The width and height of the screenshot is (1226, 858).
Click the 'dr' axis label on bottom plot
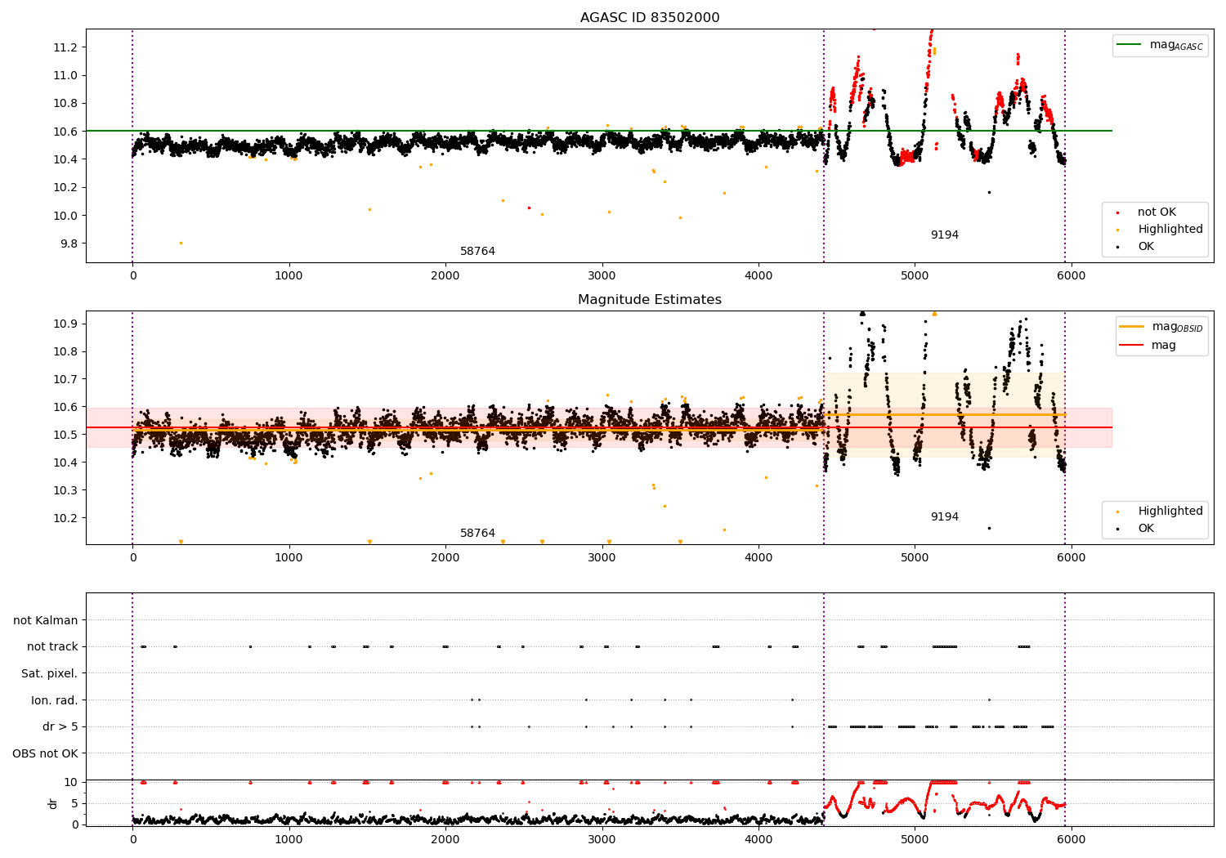click(x=53, y=803)
